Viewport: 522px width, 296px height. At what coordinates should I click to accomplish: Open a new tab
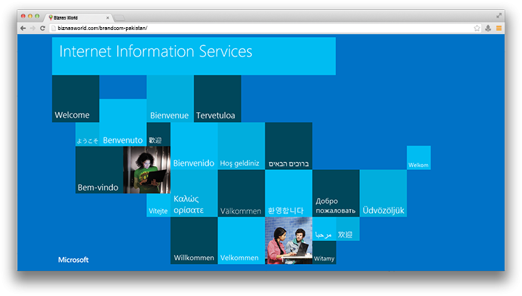[120, 17]
